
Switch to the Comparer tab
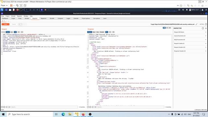pos(60,19)
